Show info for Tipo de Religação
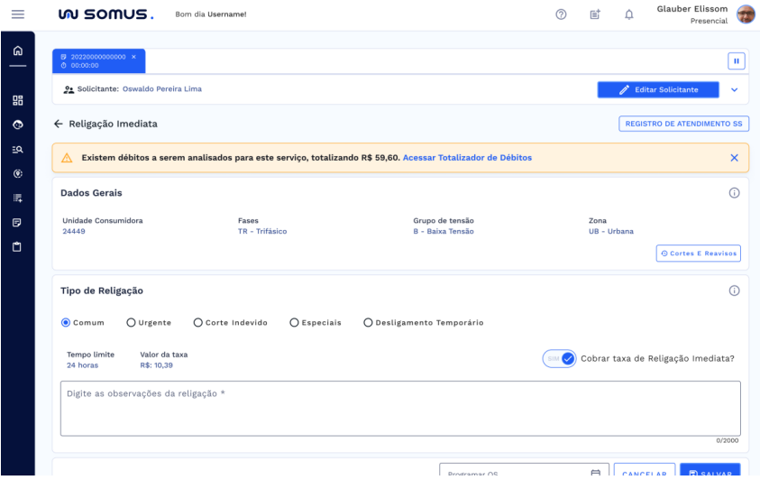 [x=735, y=291]
